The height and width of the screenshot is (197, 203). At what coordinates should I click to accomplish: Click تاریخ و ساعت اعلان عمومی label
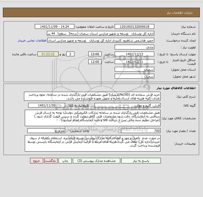[x=94, y=27]
